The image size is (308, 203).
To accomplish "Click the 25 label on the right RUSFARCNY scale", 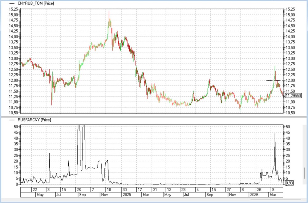I will (x=288, y=156).
